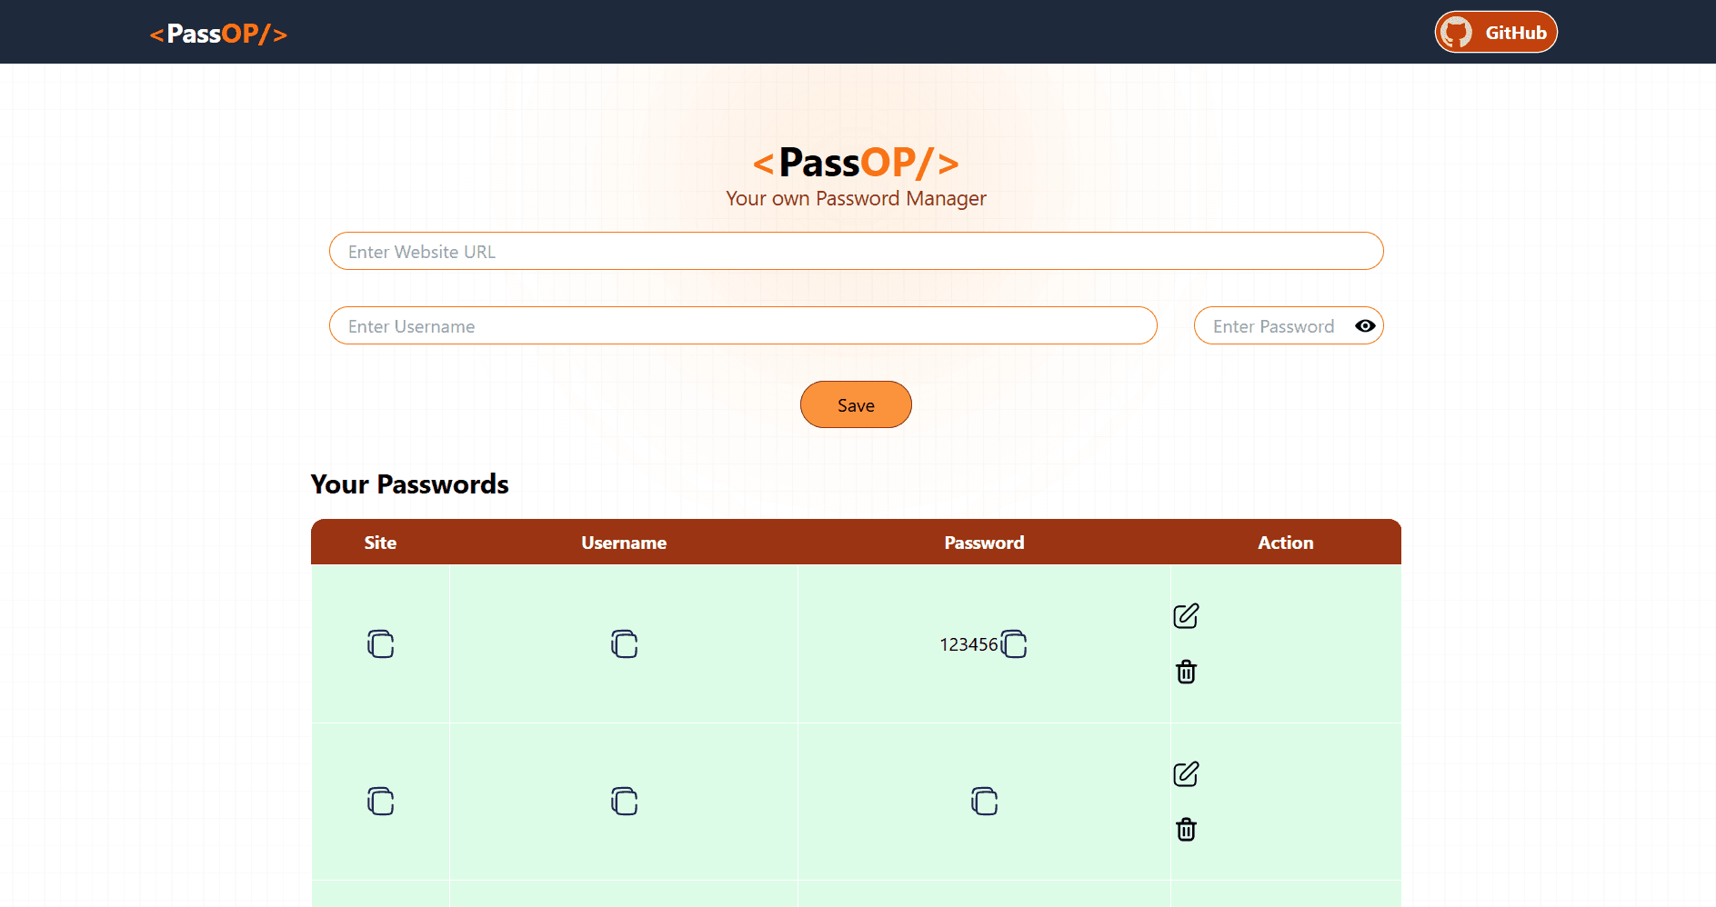Delete the first password entry
The height and width of the screenshot is (907, 1716).
click(1185, 672)
